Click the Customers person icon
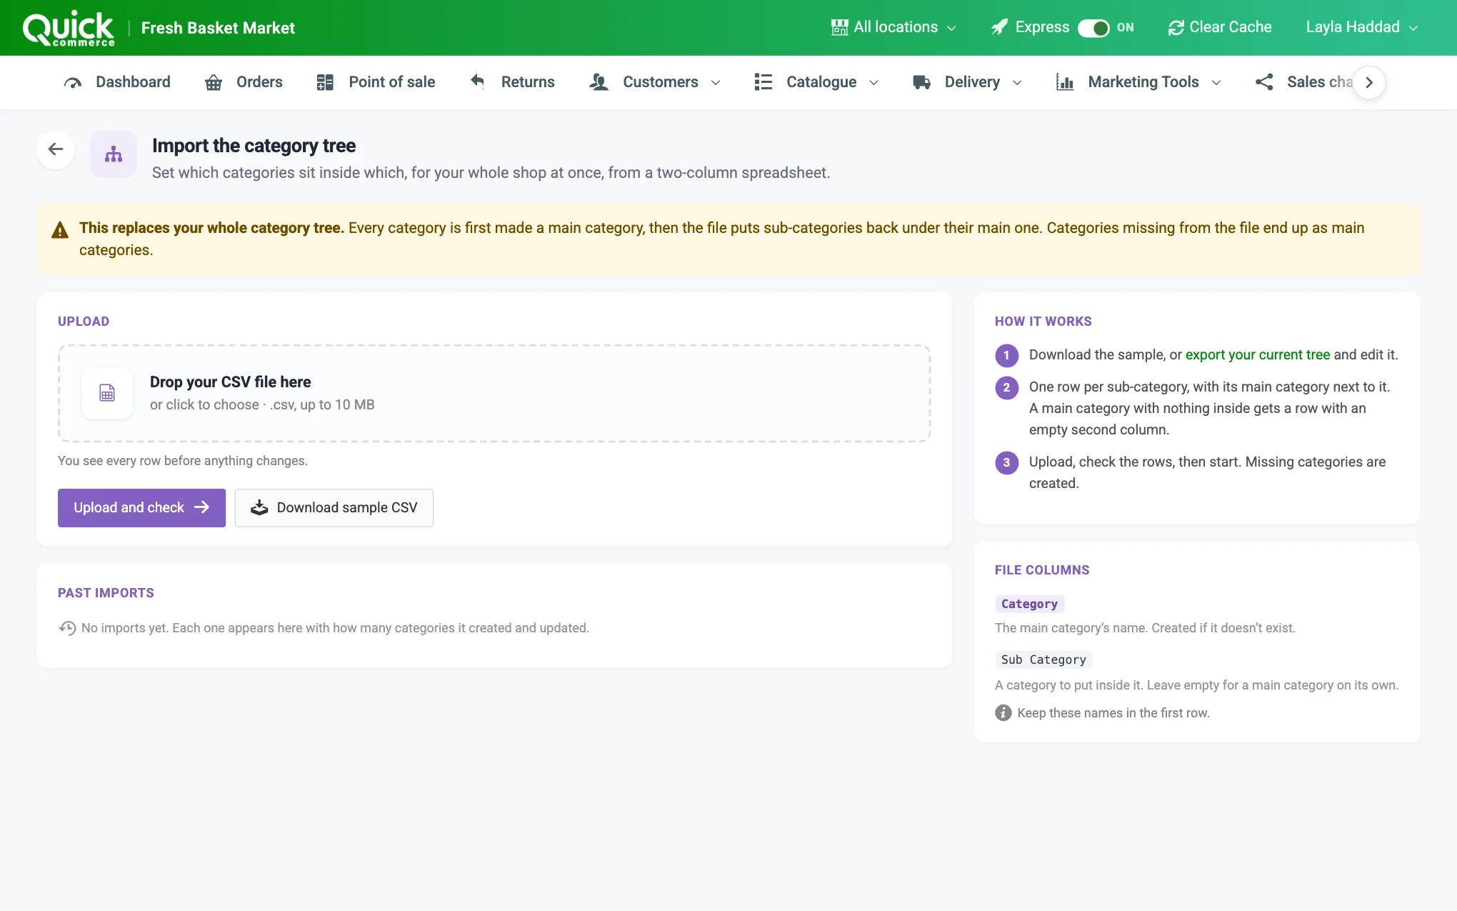The image size is (1457, 911). click(599, 82)
